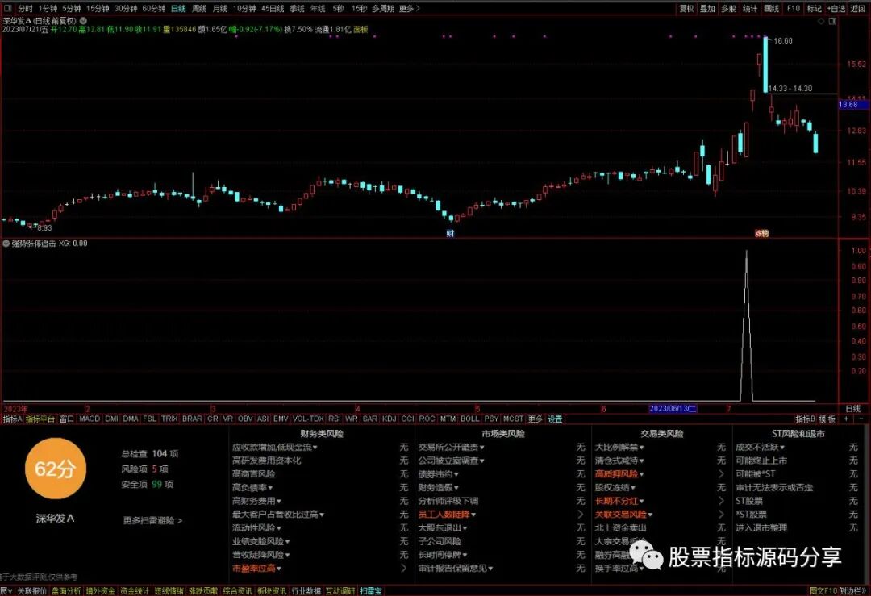This screenshot has height=596, width=871.
Task: Select the 月线 monthly period
Action: tap(220, 8)
